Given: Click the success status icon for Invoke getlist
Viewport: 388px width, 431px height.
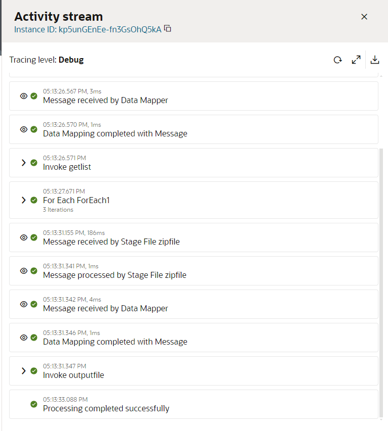Looking at the screenshot, I should [x=34, y=163].
